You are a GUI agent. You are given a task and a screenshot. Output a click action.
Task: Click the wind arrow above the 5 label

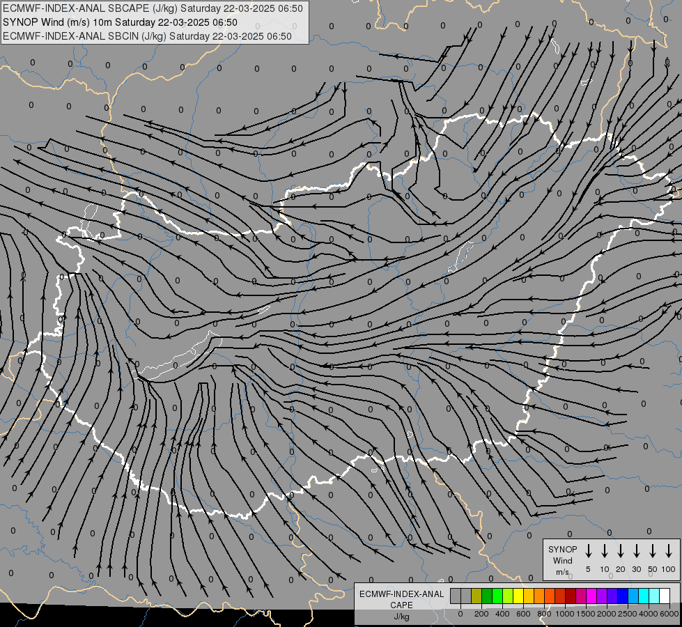pyautogui.click(x=588, y=551)
